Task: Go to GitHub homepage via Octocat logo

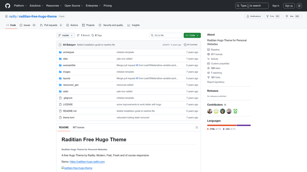Action: pos(8,6)
